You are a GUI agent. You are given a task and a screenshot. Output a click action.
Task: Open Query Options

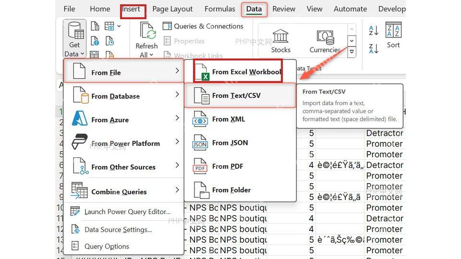pos(124,246)
